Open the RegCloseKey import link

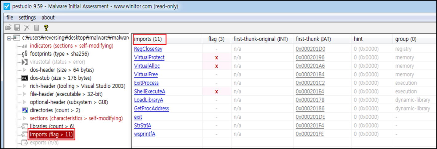pos(148,49)
